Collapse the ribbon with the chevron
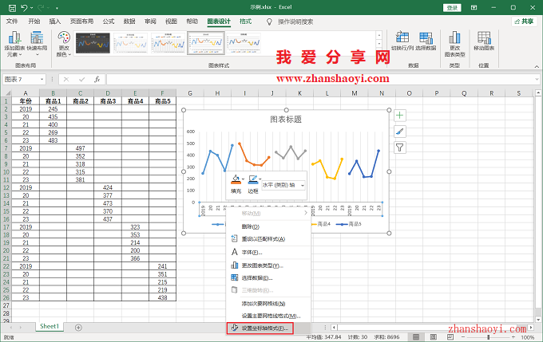The image size is (543, 342). [537, 66]
